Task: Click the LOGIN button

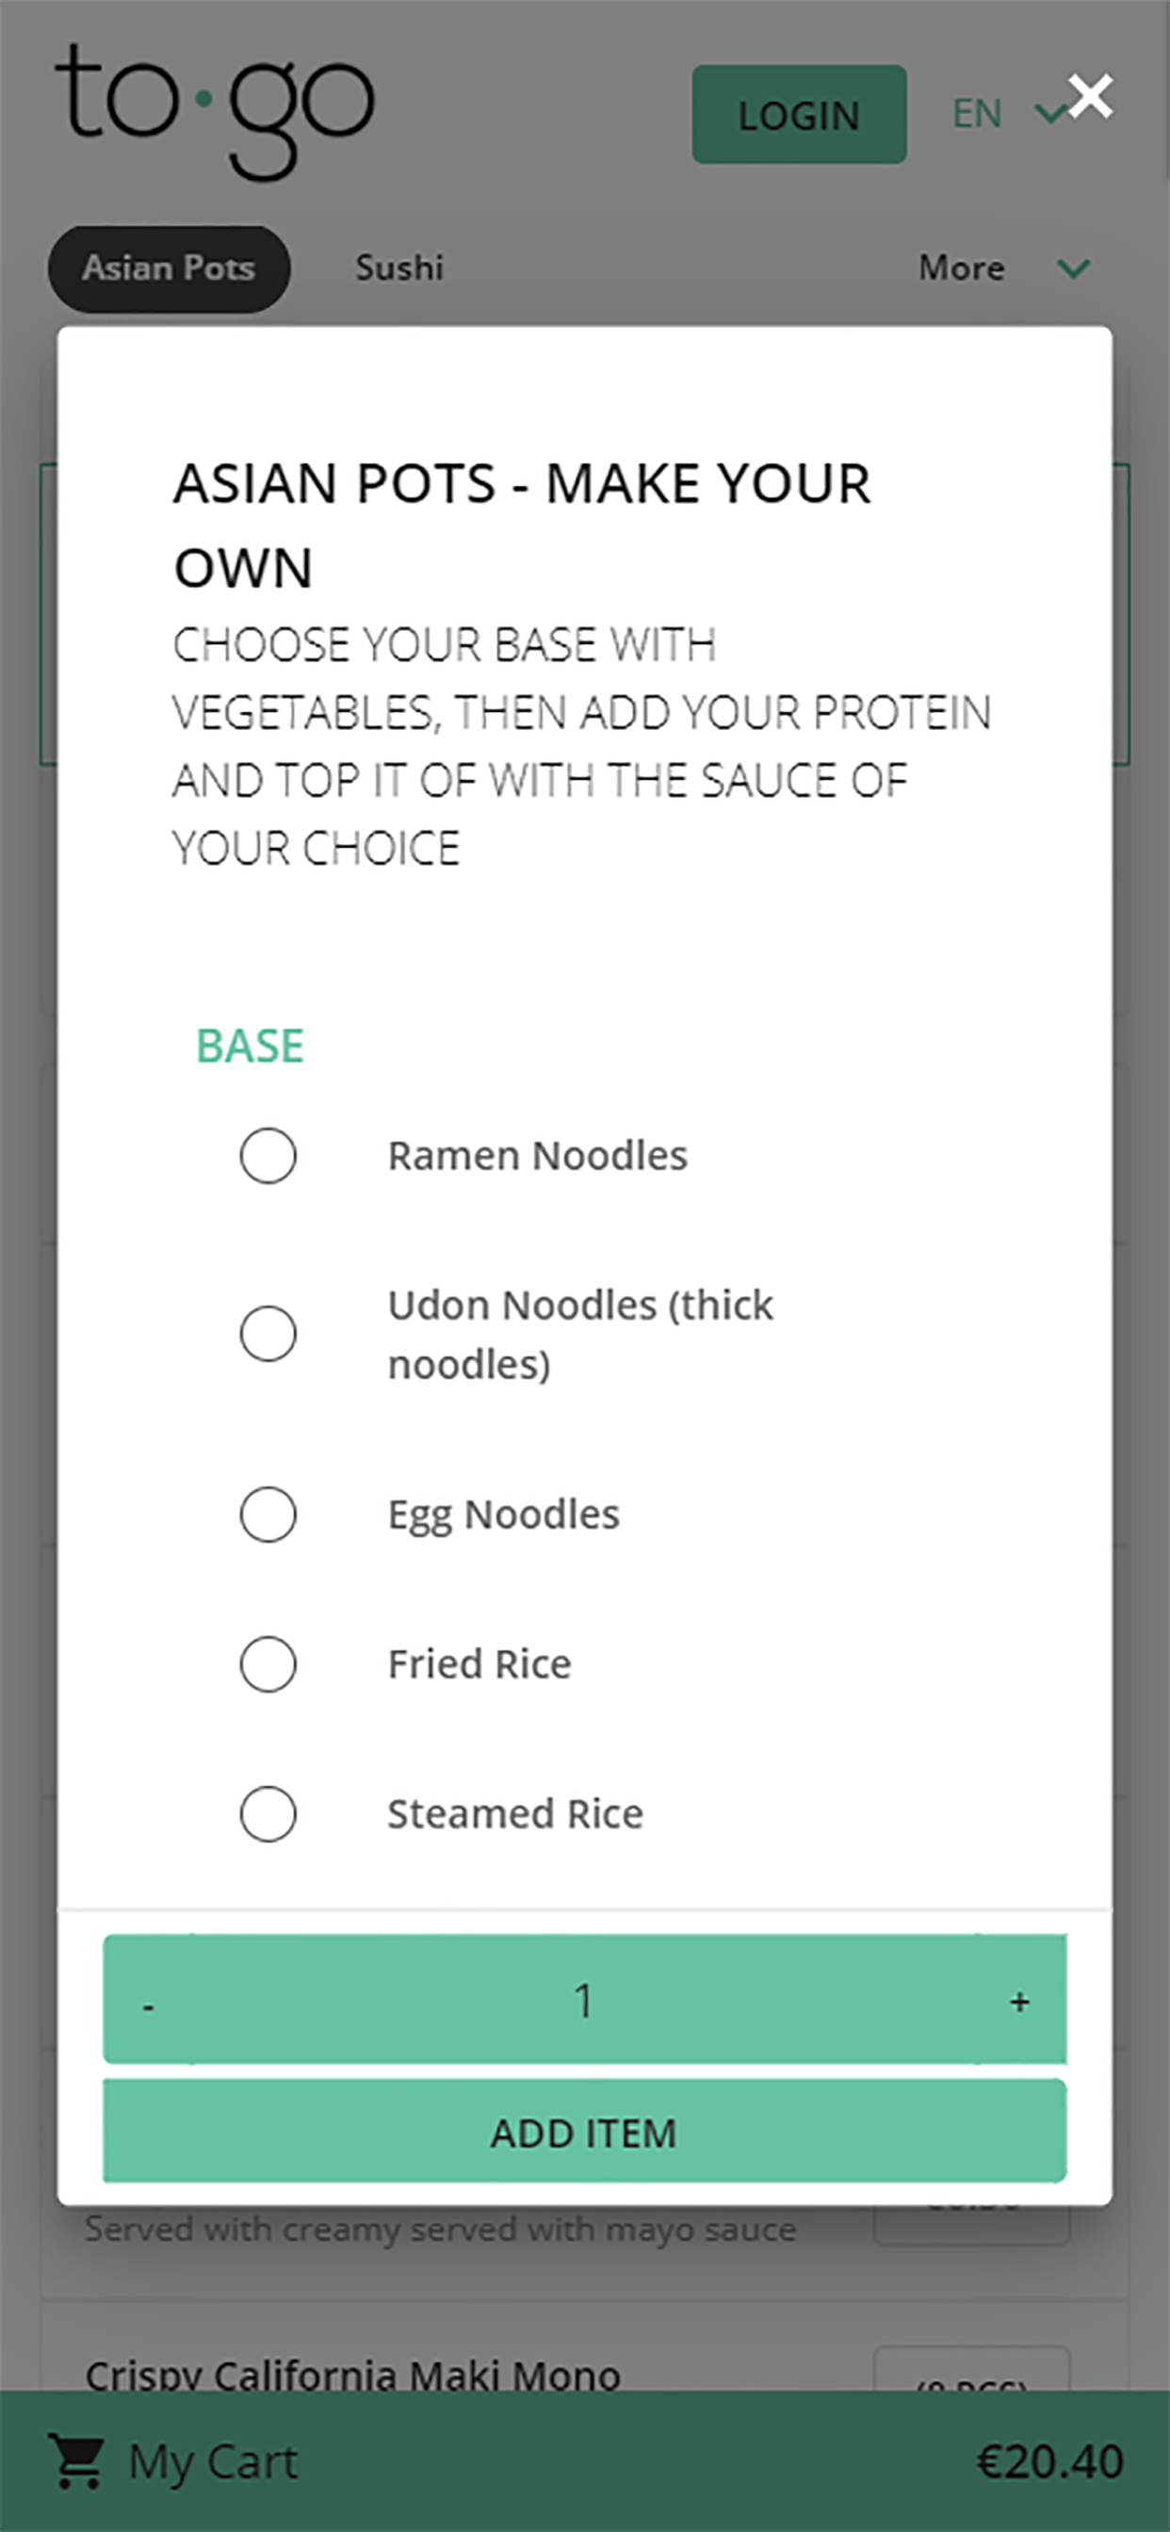Action: pyautogui.click(x=800, y=114)
